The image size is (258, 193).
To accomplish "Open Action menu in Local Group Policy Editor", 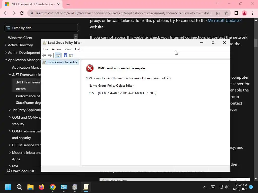I will [x=56, y=49].
